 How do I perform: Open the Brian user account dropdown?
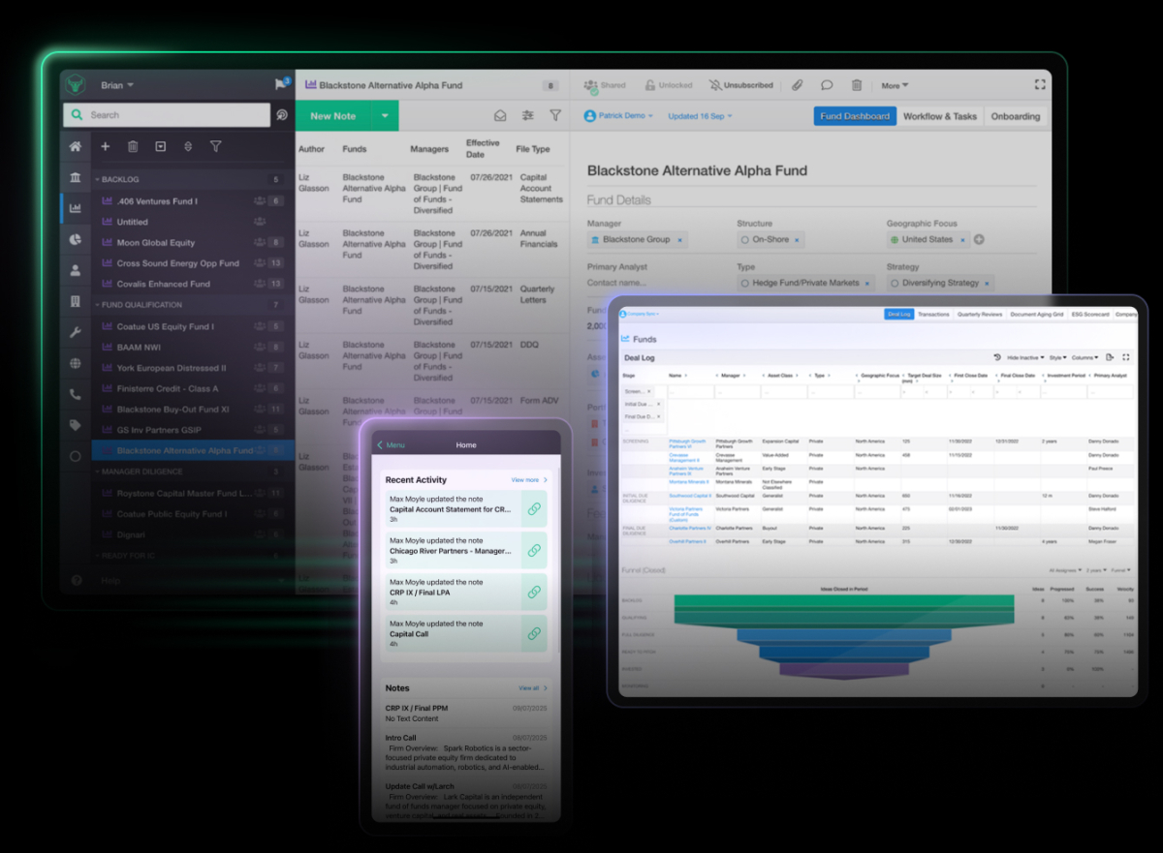(116, 85)
